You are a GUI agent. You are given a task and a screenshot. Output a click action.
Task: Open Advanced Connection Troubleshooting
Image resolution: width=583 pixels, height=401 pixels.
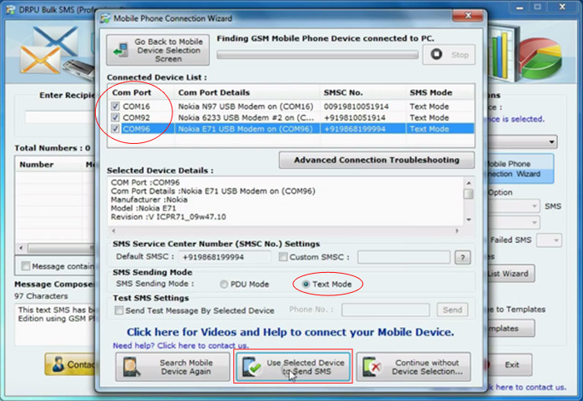click(x=376, y=160)
